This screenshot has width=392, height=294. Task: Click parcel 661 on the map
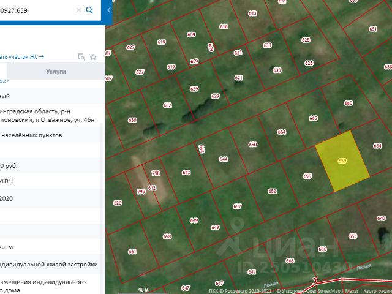132,251
